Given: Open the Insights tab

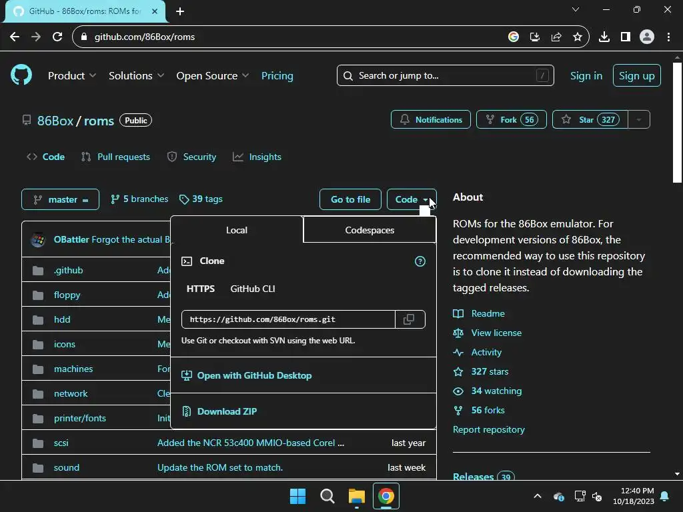Looking at the screenshot, I should coord(257,157).
